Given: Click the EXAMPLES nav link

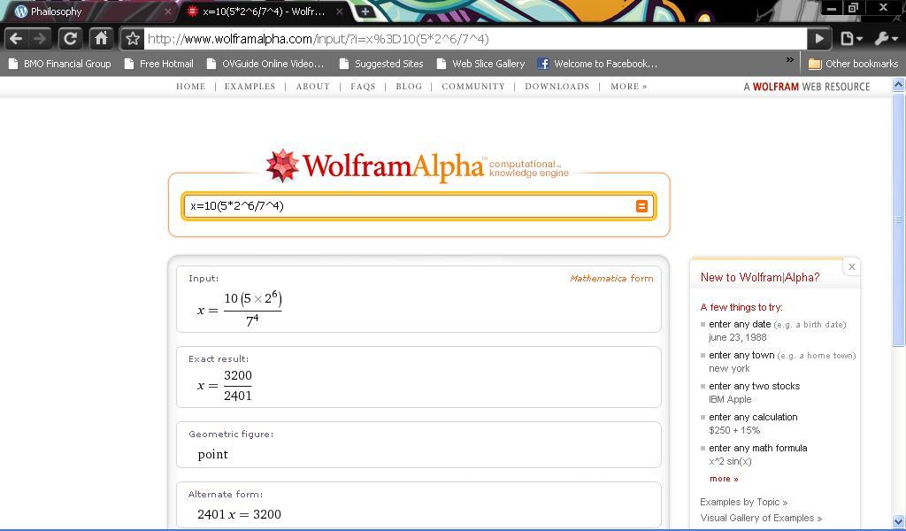Looking at the screenshot, I should point(250,87).
